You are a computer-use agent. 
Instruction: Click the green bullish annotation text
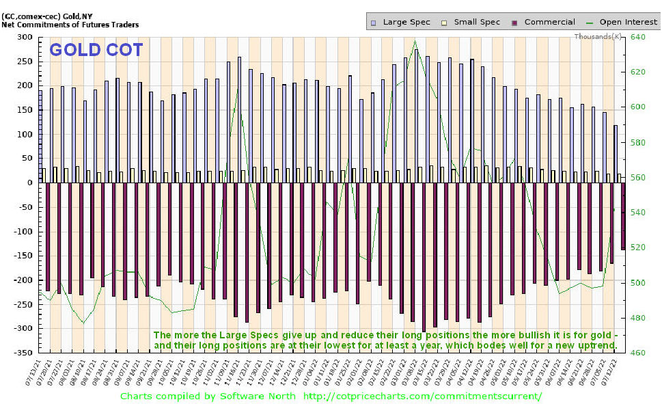point(385,340)
